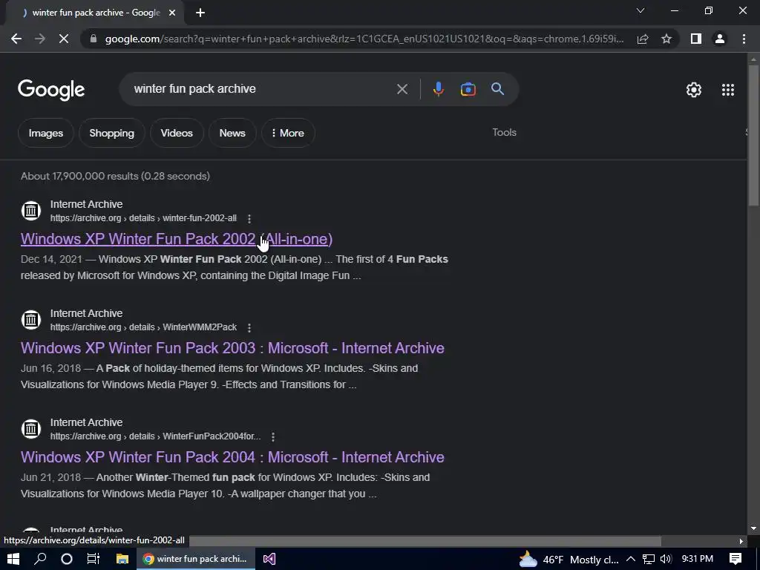Select the Chrome taskbar button
Screen dimensions: 760x570
(195, 559)
